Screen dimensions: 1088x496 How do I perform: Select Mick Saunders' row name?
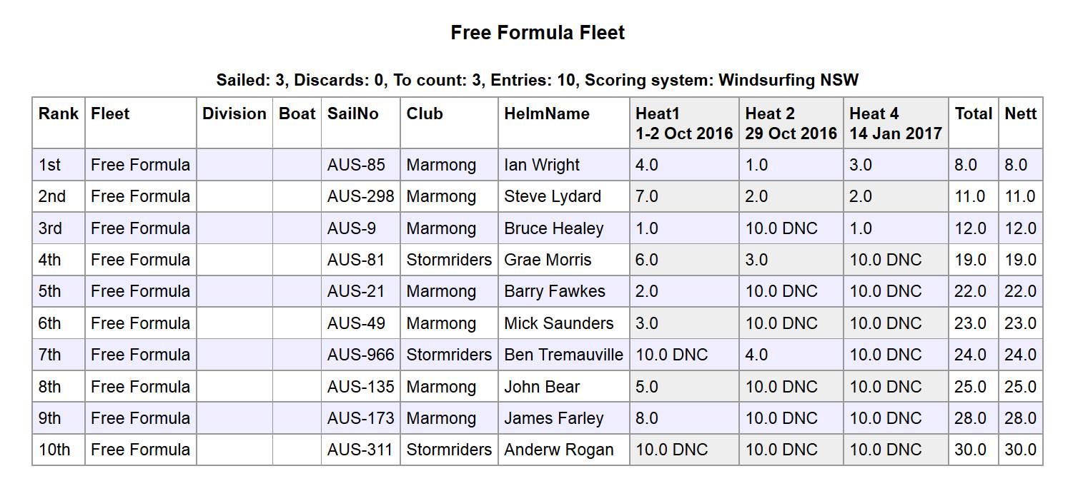point(558,323)
